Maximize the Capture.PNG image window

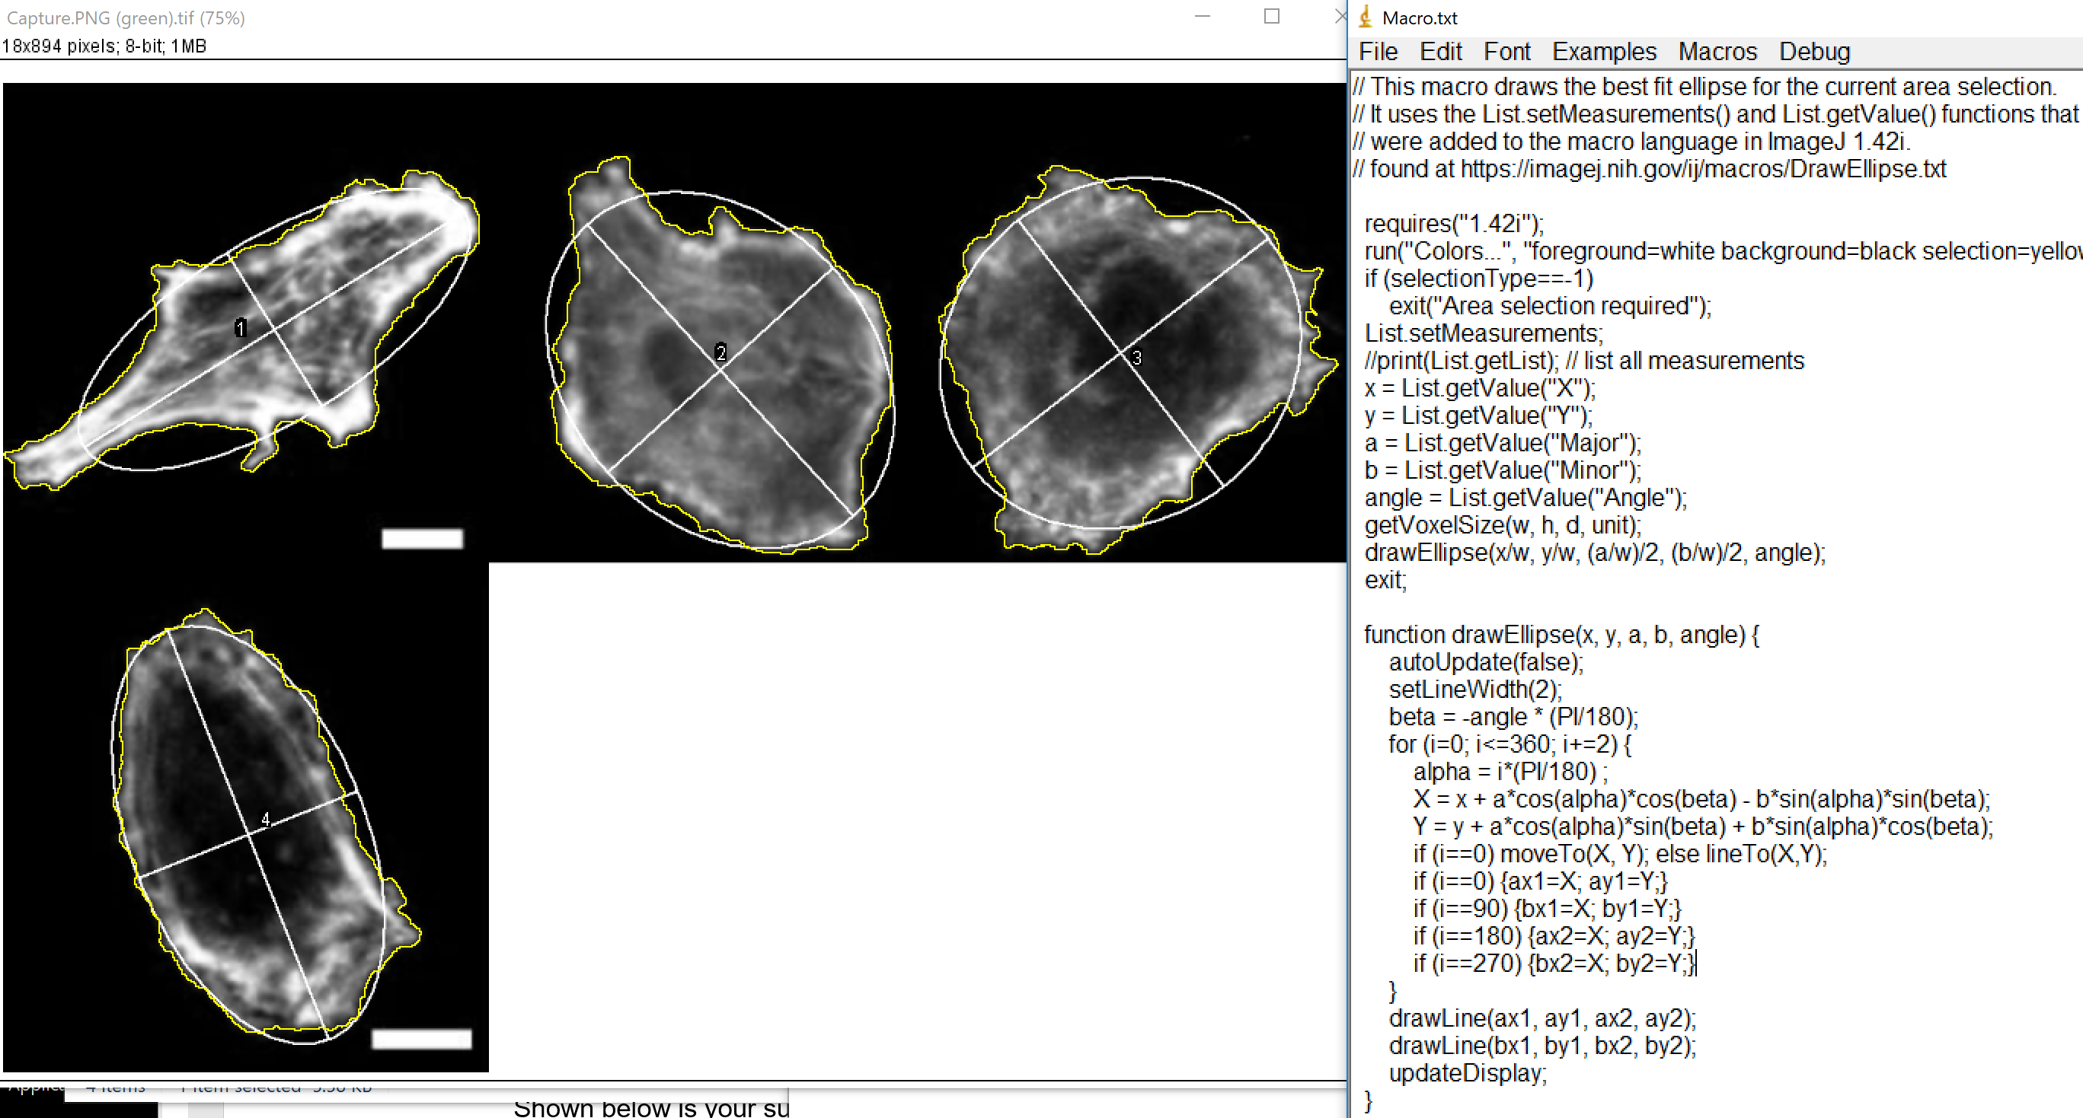[x=1271, y=17]
